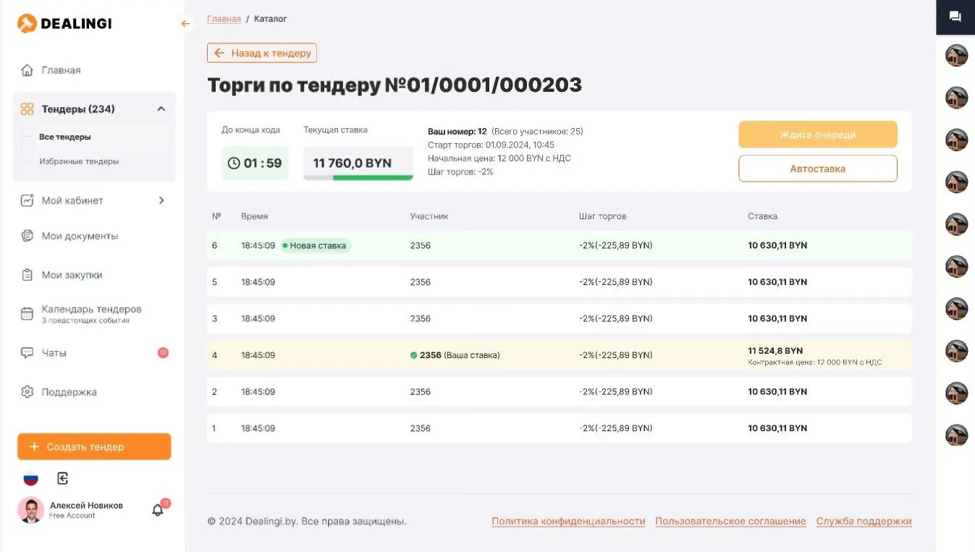The width and height of the screenshot is (975, 552).
Task: Follow the Главная breadcrumb link
Action: [224, 19]
